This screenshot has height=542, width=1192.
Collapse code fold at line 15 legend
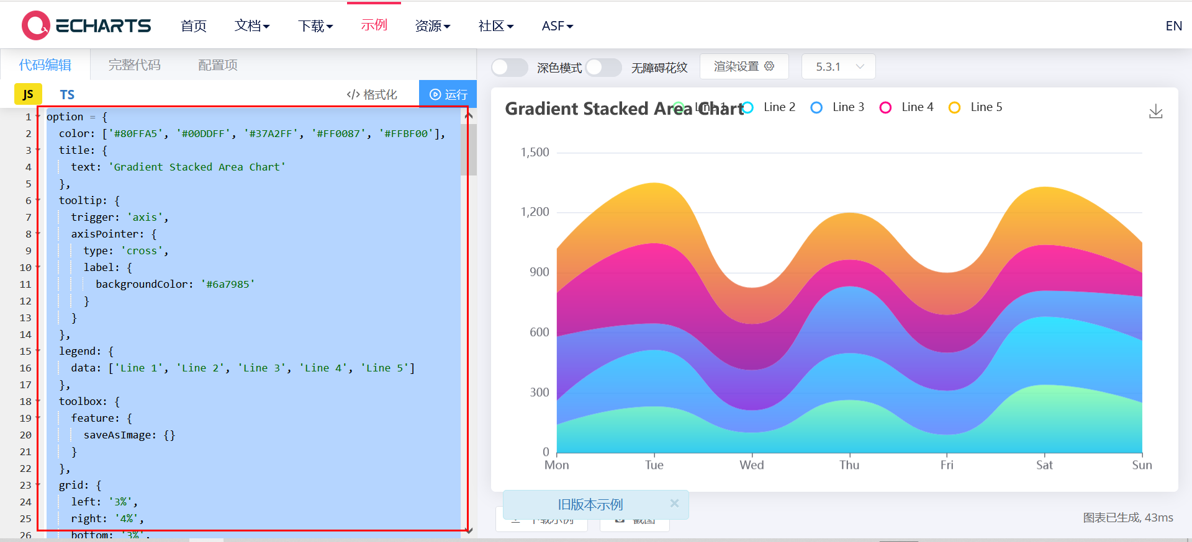click(38, 351)
